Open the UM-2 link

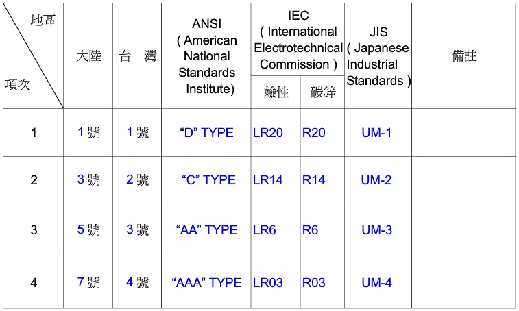(x=376, y=180)
